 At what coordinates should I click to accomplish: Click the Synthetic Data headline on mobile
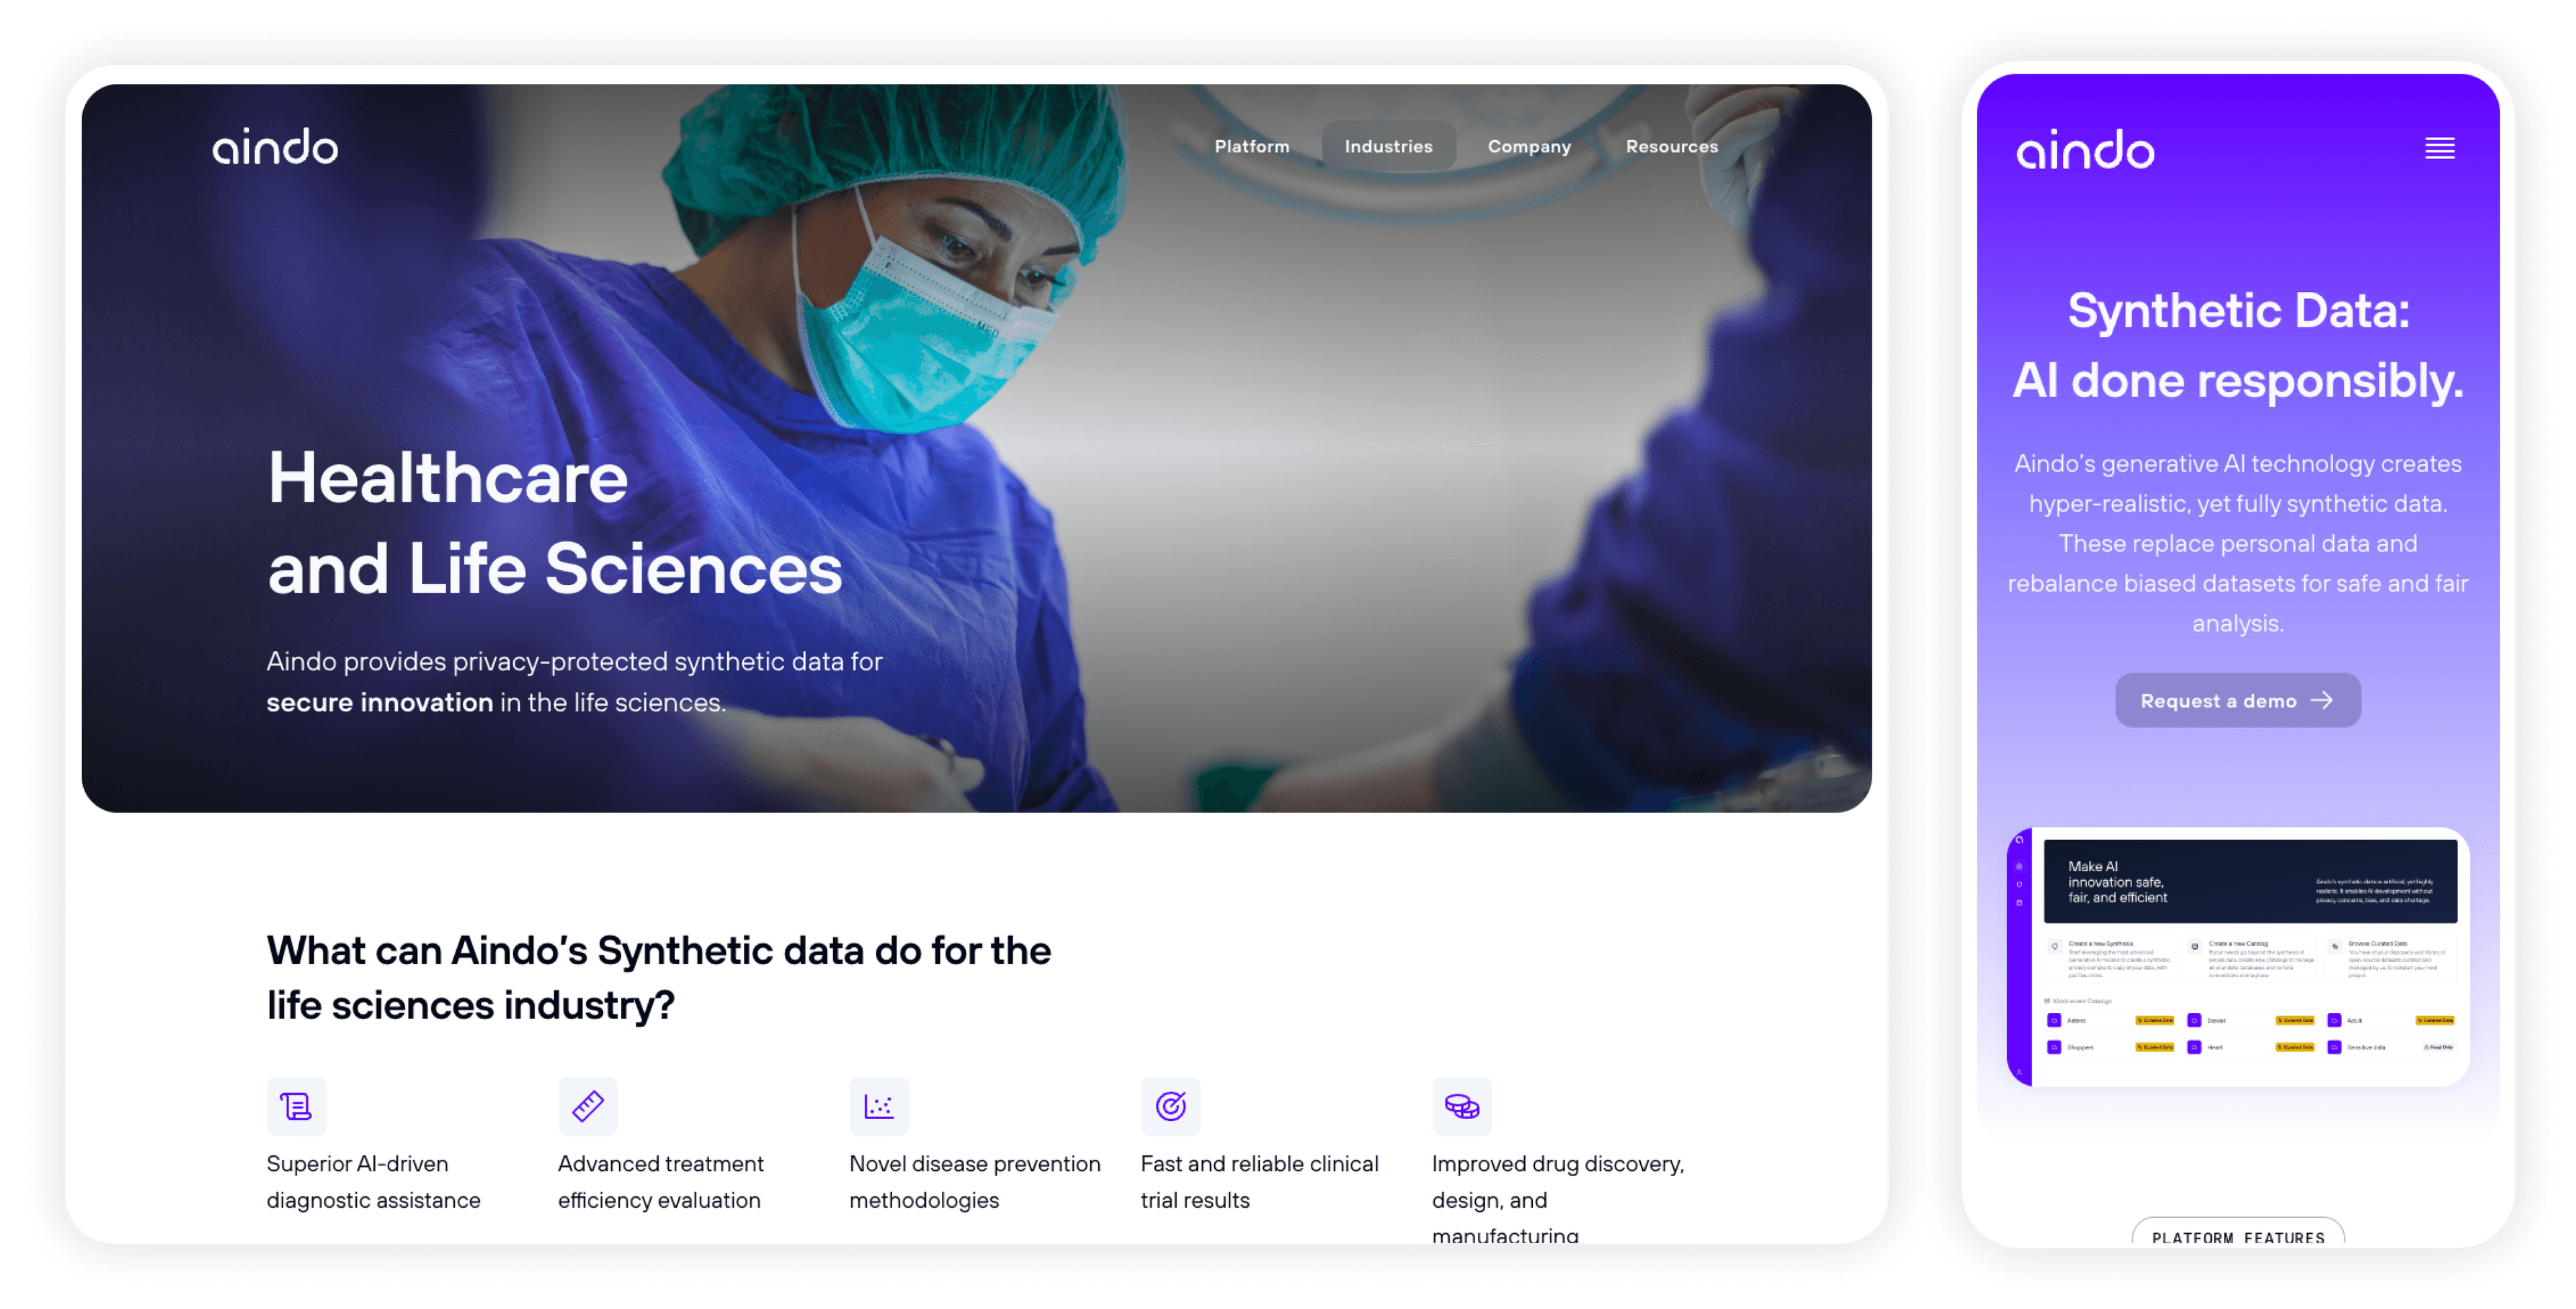pyautogui.click(x=2237, y=345)
